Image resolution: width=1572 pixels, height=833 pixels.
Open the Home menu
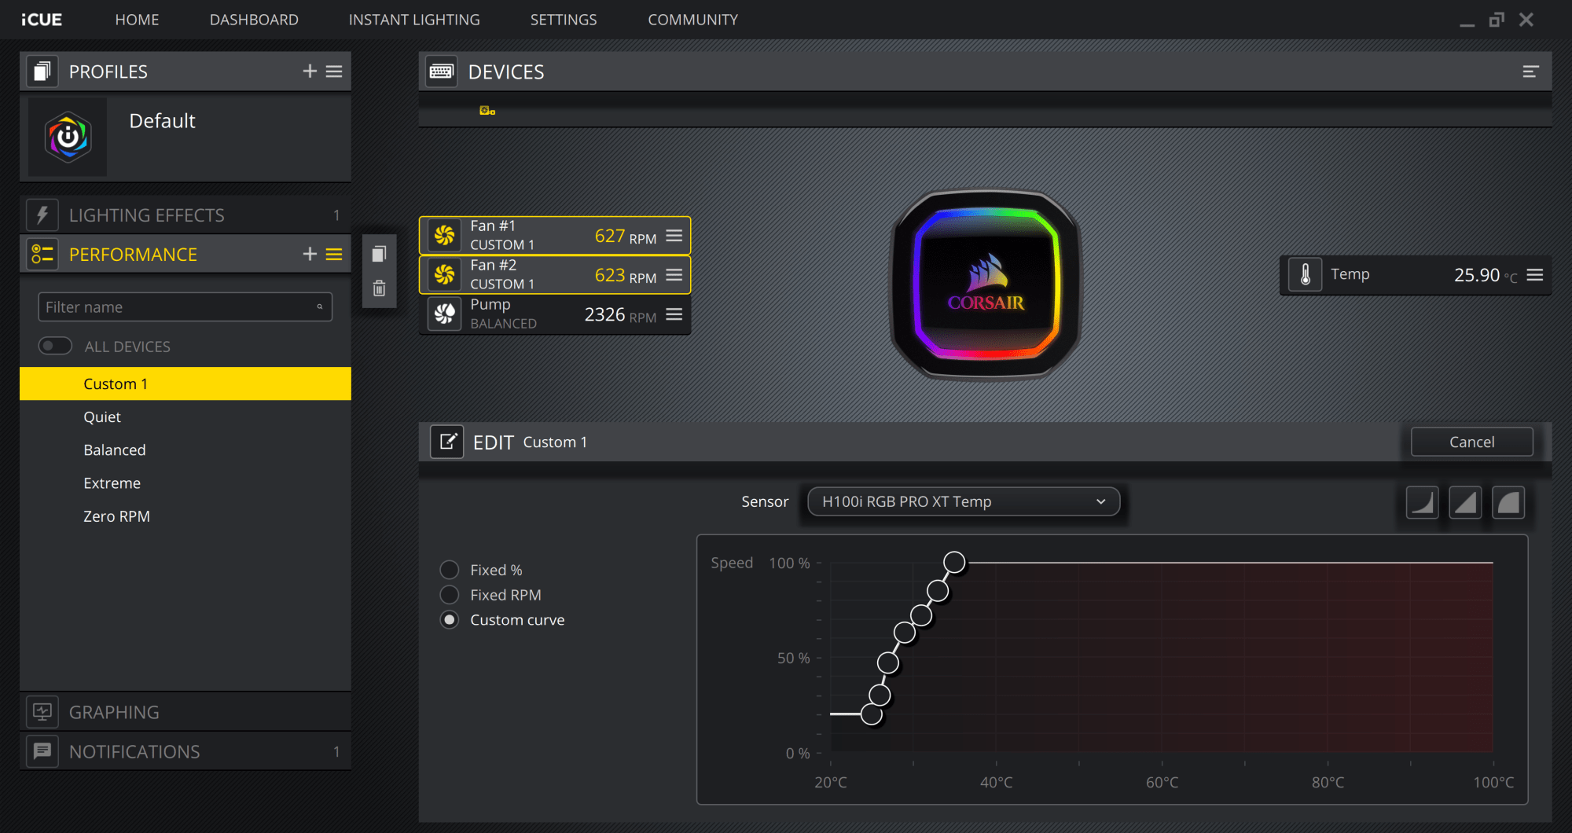pos(137,20)
